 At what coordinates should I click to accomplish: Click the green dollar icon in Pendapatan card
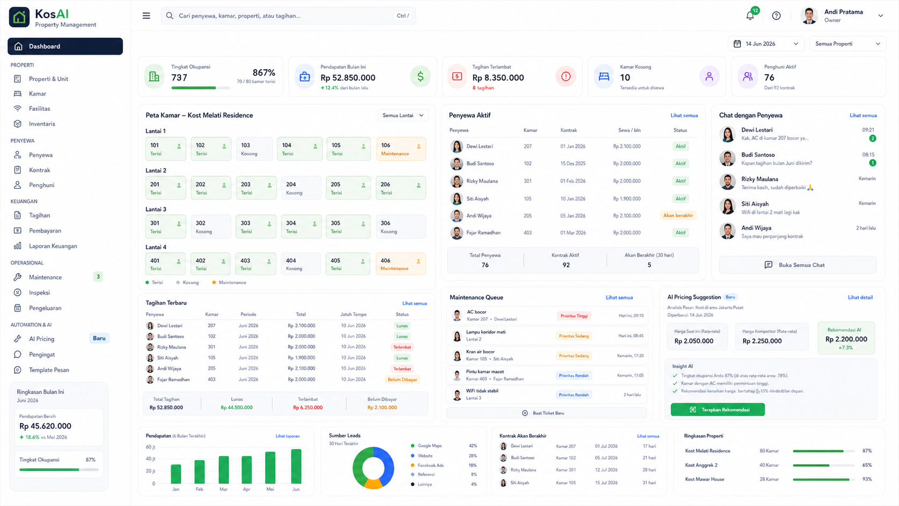[x=420, y=76]
